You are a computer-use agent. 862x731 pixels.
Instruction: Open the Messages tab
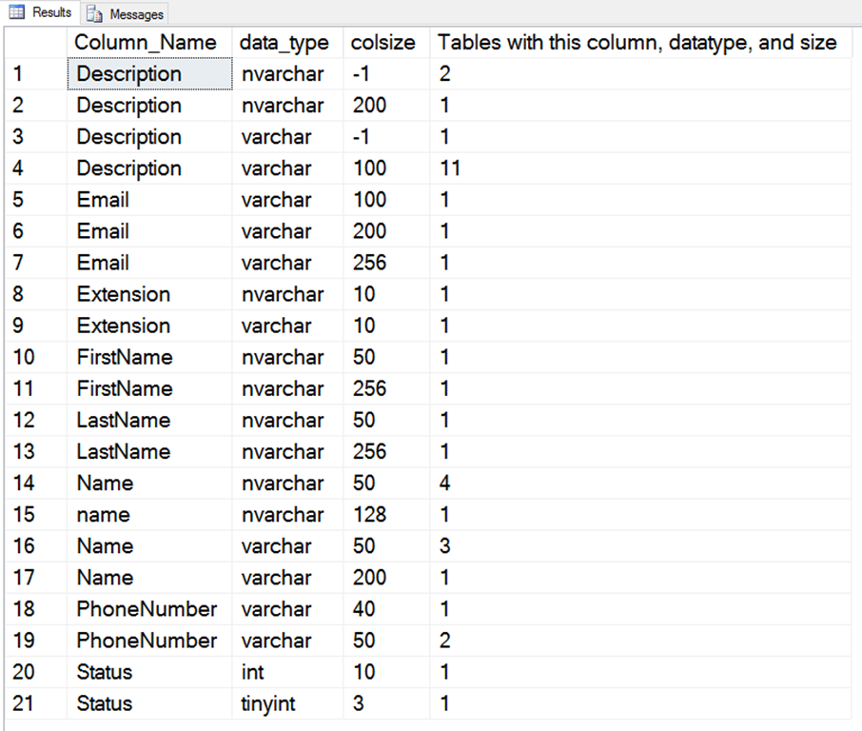126,14
